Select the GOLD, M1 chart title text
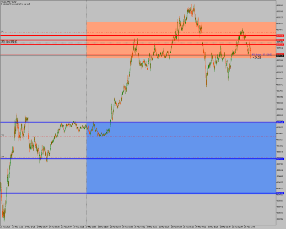Image resolution: width=286 pixels, height=229 pixels. pyautogui.click(x=9, y=2)
